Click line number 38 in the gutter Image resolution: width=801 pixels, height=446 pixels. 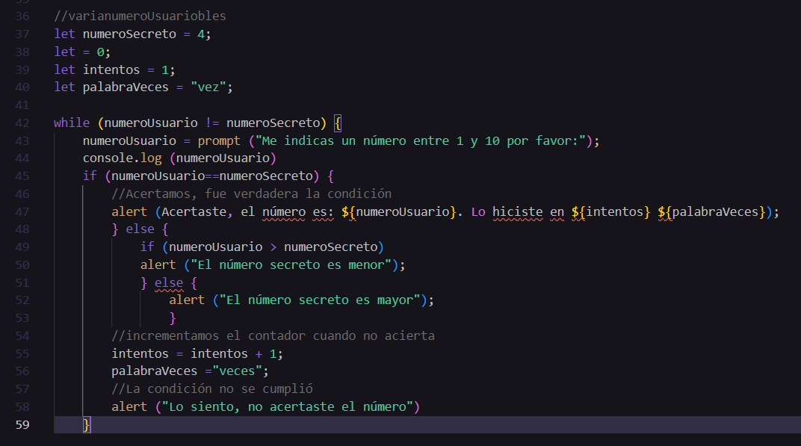(22, 52)
